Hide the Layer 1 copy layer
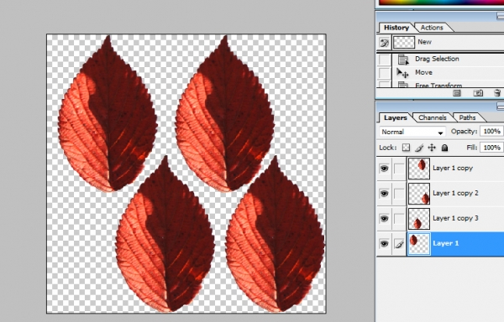Screen dimensions: 504x322 coord(384,169)
